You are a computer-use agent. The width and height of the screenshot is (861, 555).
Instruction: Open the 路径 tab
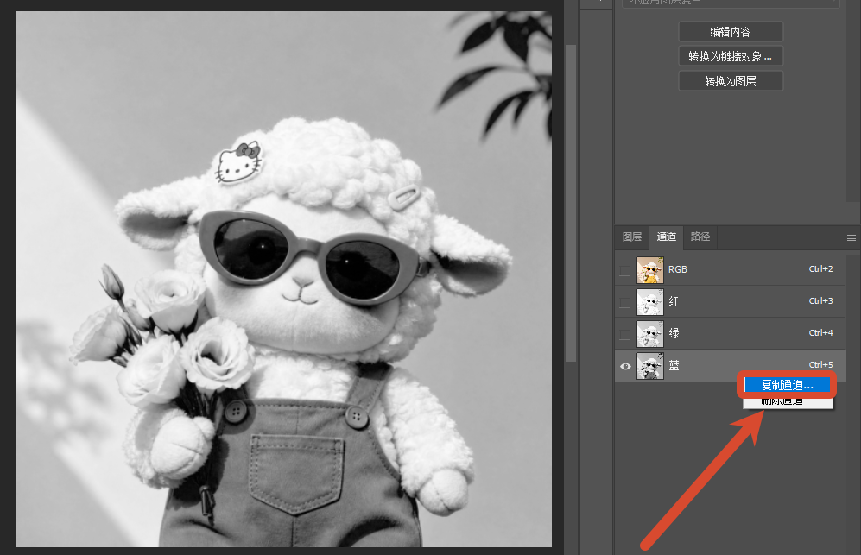coord(700,237)
